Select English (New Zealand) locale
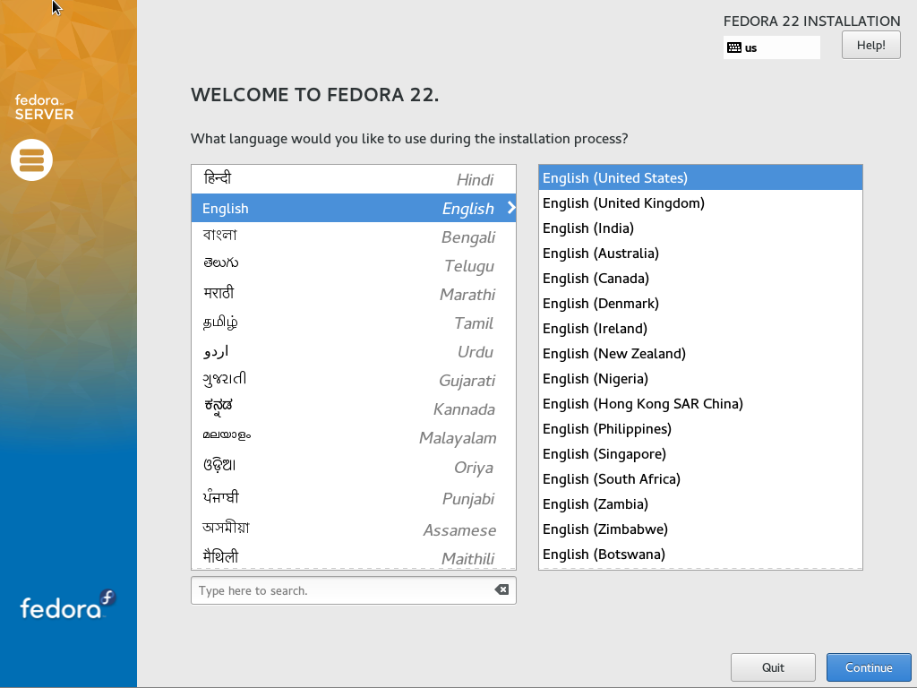The image size is (917, 688). click(700, 354)
